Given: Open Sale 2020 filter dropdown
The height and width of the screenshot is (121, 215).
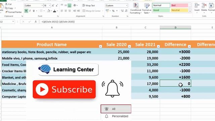Looking at the screenshot, I should pos(129,46).
